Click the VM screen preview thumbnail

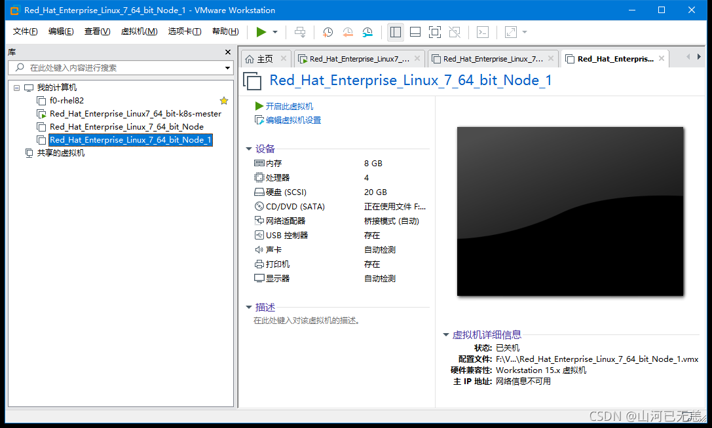pos(570,211)
